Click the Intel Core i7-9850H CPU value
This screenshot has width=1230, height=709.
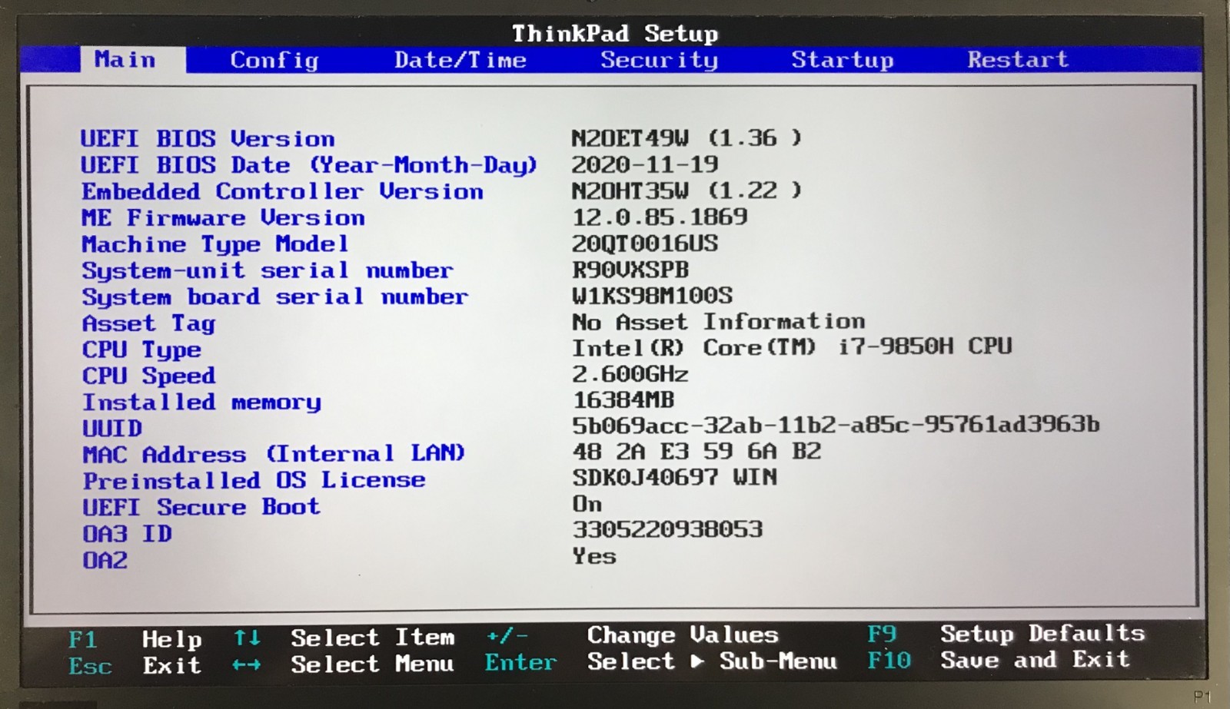tap(792, 347)
